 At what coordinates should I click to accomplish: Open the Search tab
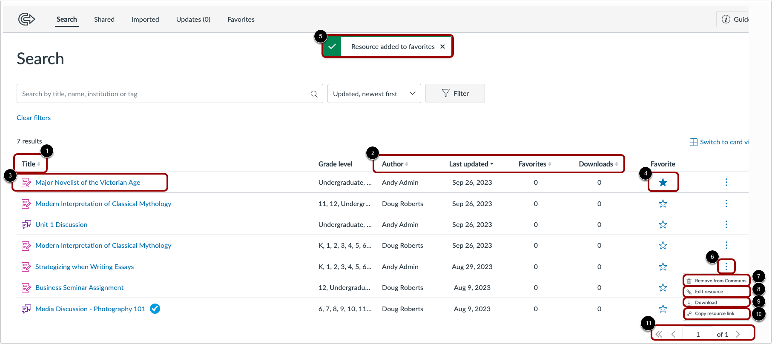[67, 20]
